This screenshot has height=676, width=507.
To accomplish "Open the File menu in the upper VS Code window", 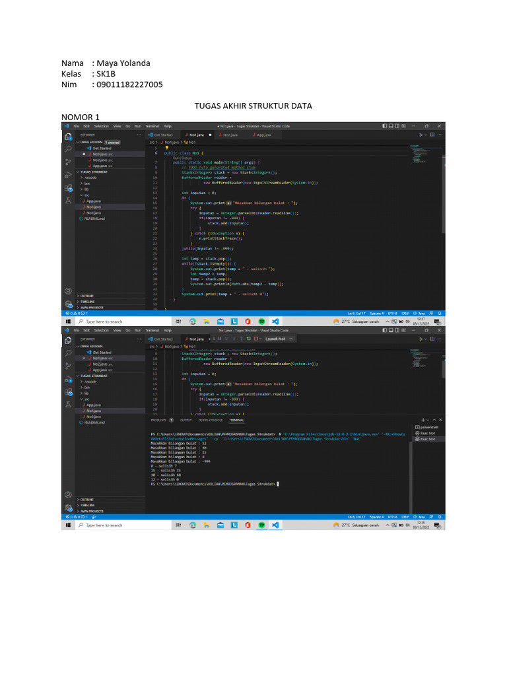I will (x=77, y=126).
